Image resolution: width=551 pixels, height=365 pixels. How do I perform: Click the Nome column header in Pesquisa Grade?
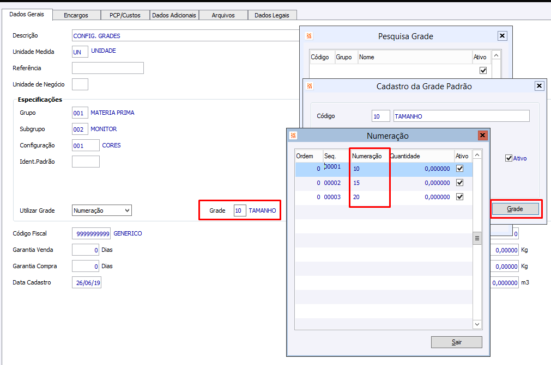pyautogui.click(x=415, y=57)
